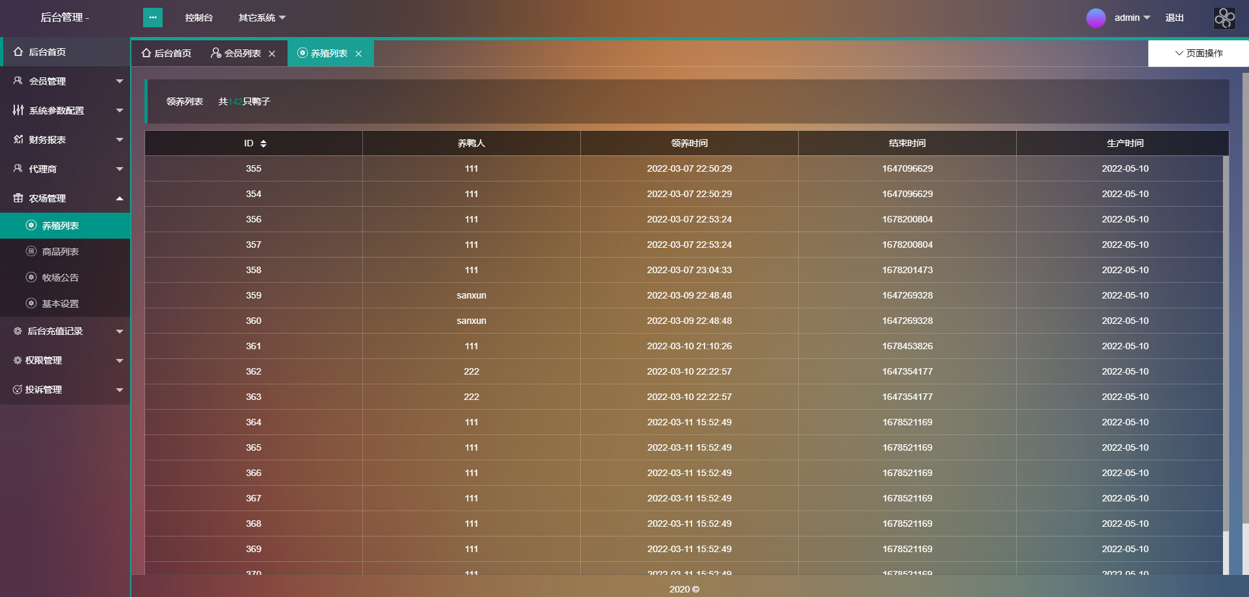
Task: Click the 基本设置 circle icon
Action: pos(31,303)
